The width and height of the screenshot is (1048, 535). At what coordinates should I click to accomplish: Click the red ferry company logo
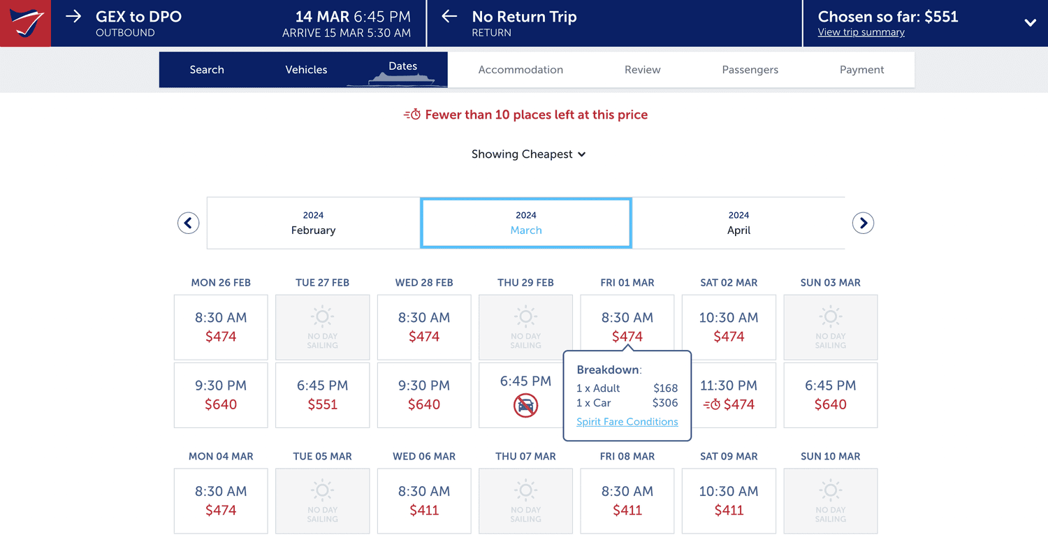click(25, 23)
